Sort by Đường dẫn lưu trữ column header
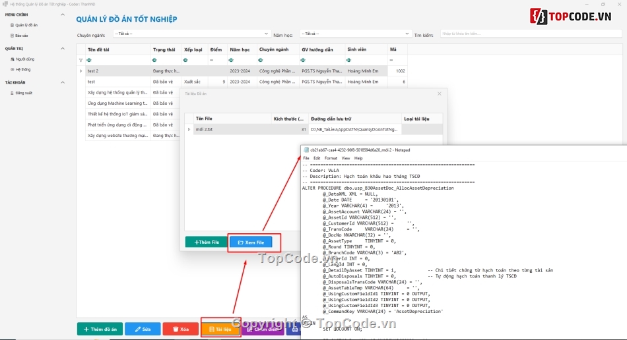 point(354,119)
